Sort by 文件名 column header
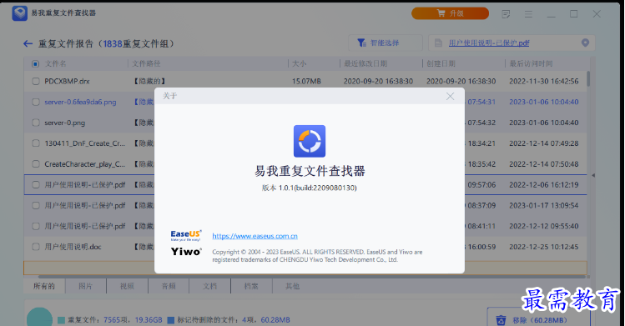 (55, 63)
